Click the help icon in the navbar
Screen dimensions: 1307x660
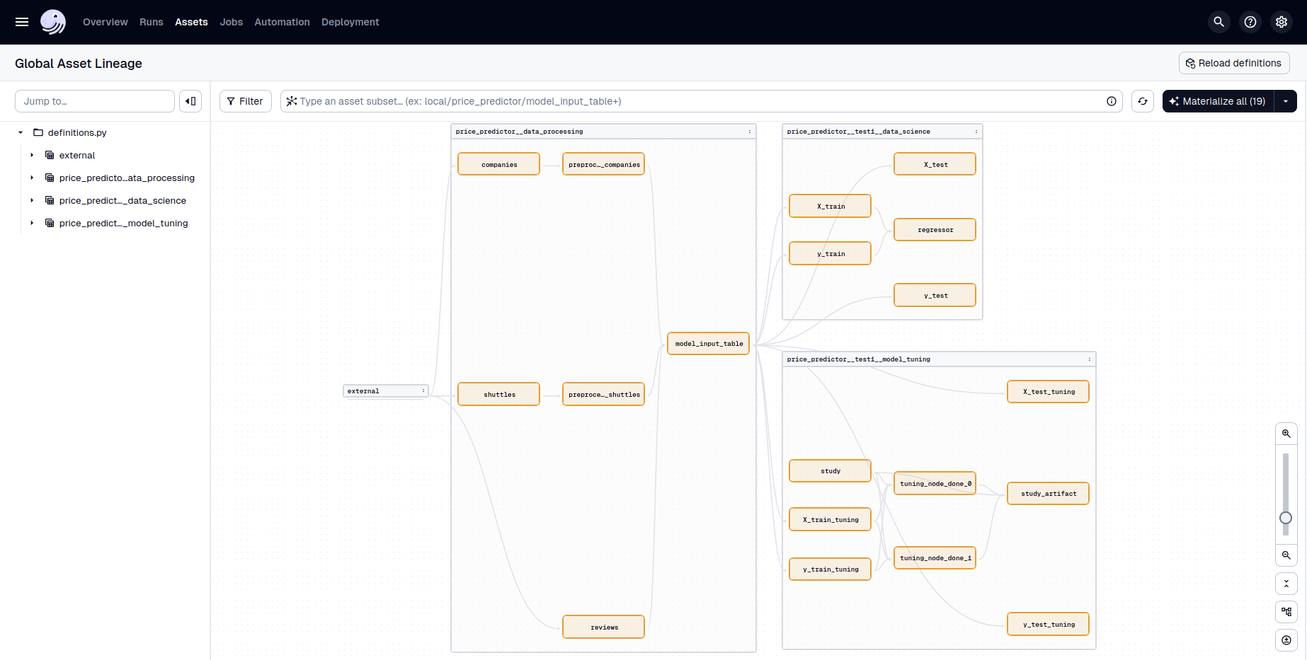[1250, 22]
